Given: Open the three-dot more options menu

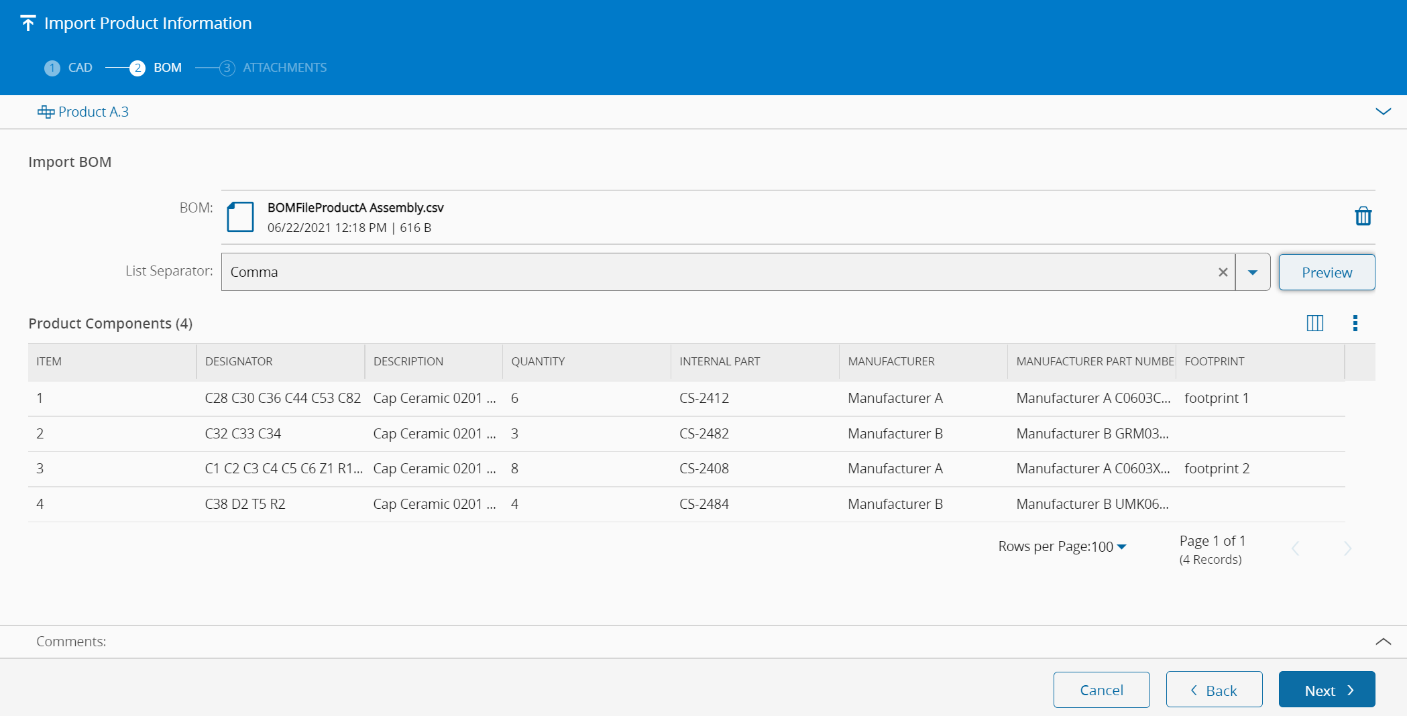Looking at the screenshot, I should click(x=1355, y=323).
